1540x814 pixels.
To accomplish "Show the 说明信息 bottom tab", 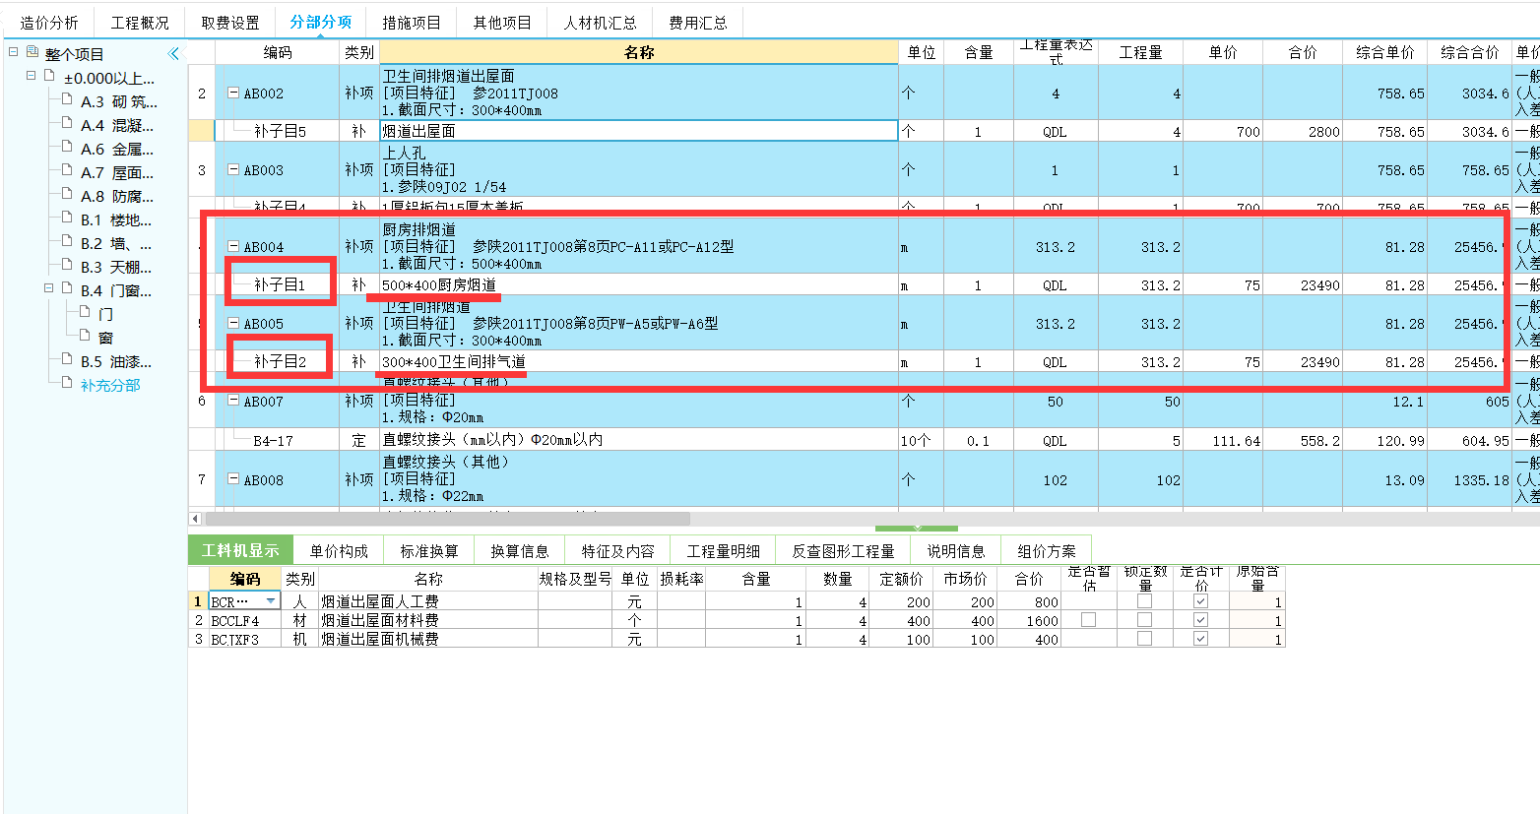I will point(956,551).
